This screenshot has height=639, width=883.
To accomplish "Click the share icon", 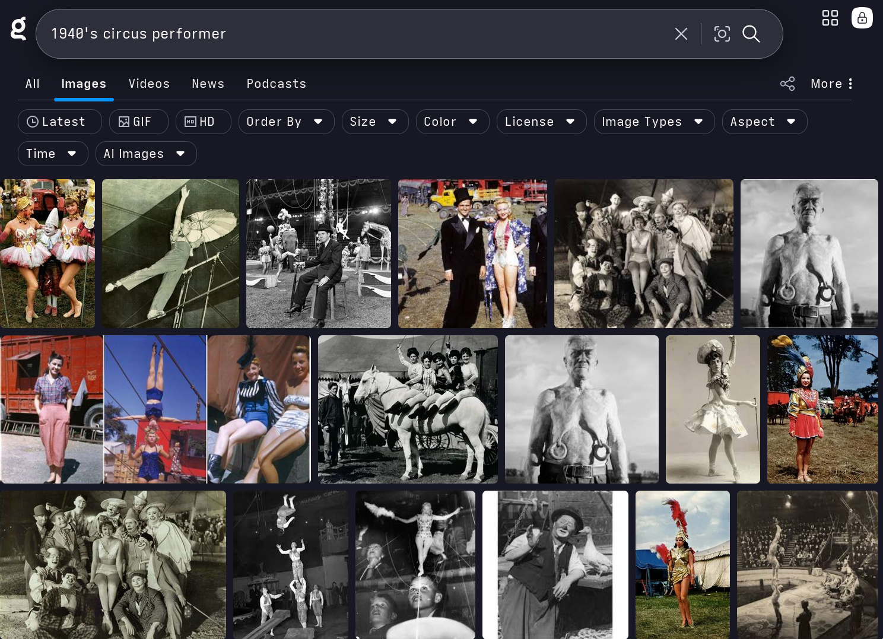I will [x=787, y=84].
